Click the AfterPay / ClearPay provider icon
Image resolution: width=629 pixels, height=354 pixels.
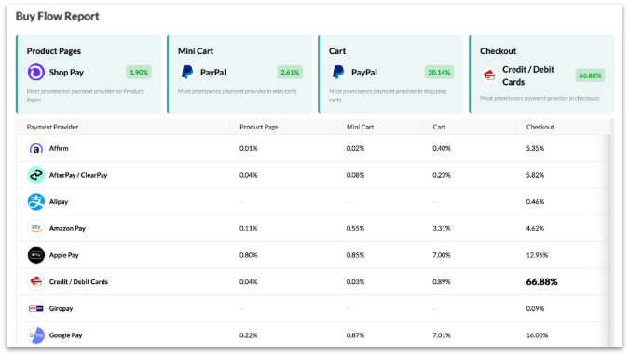[x=36, y=175]
